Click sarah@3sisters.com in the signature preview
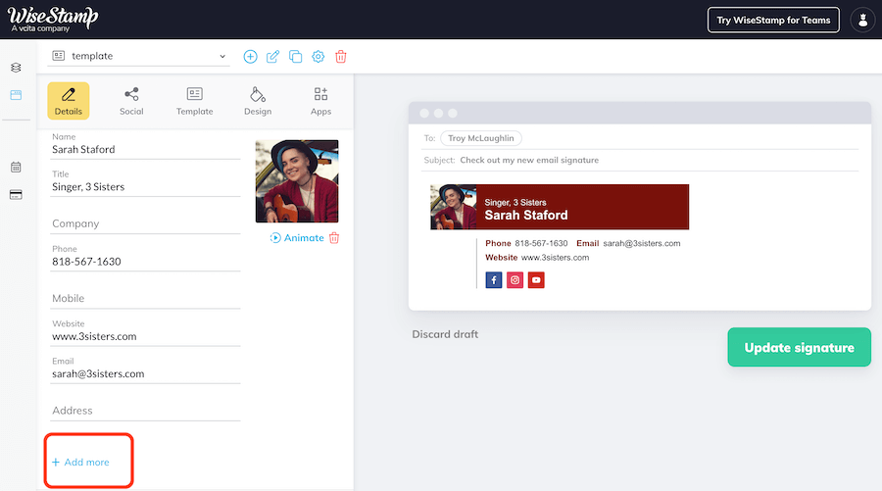This screenshot has width=882, height=491. pyautogui.click(x=642, y=243)
